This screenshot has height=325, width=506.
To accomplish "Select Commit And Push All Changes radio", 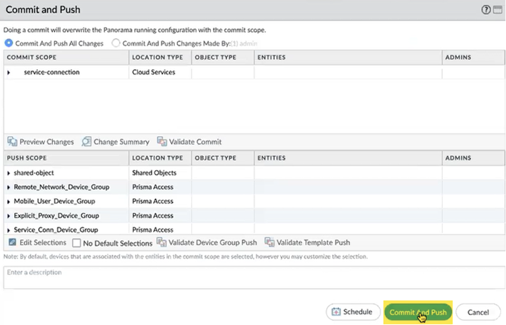I will coord(9,43).
